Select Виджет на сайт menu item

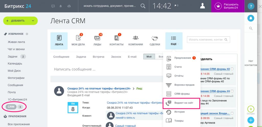[184, 103]
